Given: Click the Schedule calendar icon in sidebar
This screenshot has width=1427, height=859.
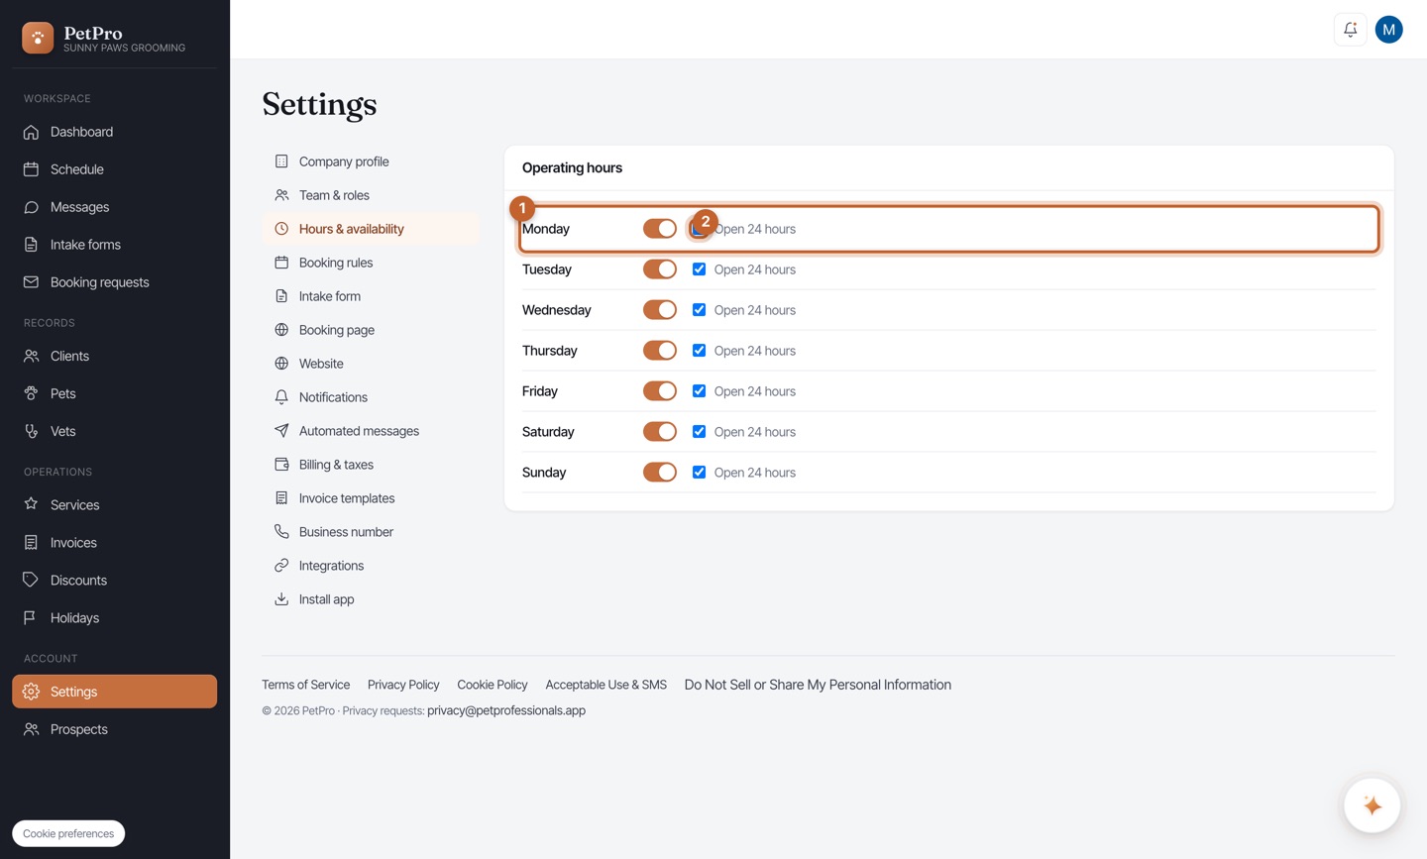Looking at the screenshot, I should [32, 169].
